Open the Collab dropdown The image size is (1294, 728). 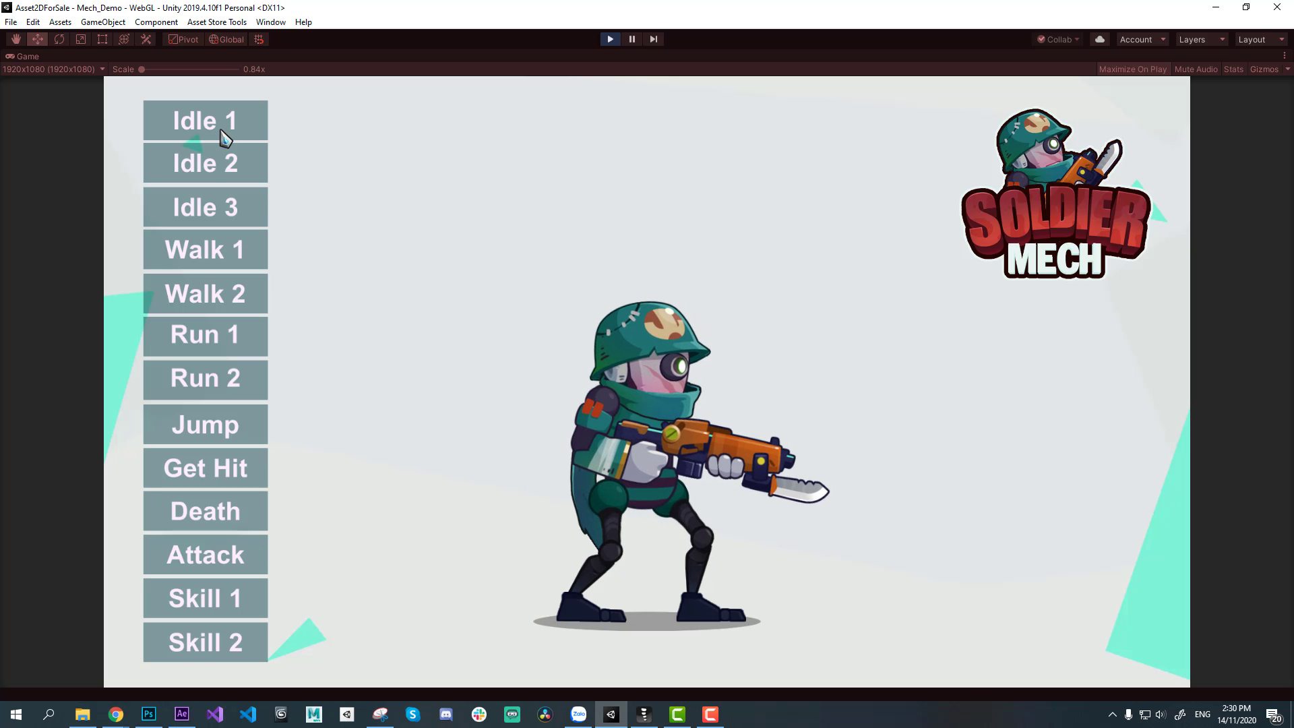tap(1058, 39)
